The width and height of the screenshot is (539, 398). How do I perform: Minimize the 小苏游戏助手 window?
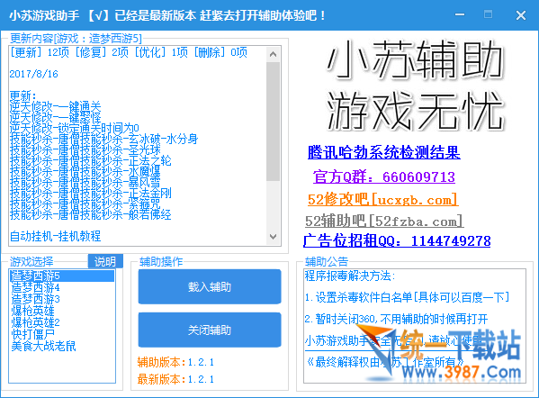pyautogui.click(x=460, y=14)
